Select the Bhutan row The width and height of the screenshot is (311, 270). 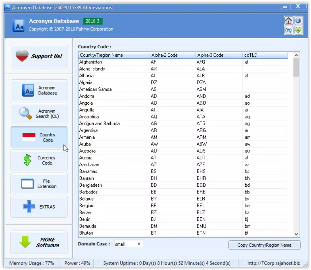(183, 233)
